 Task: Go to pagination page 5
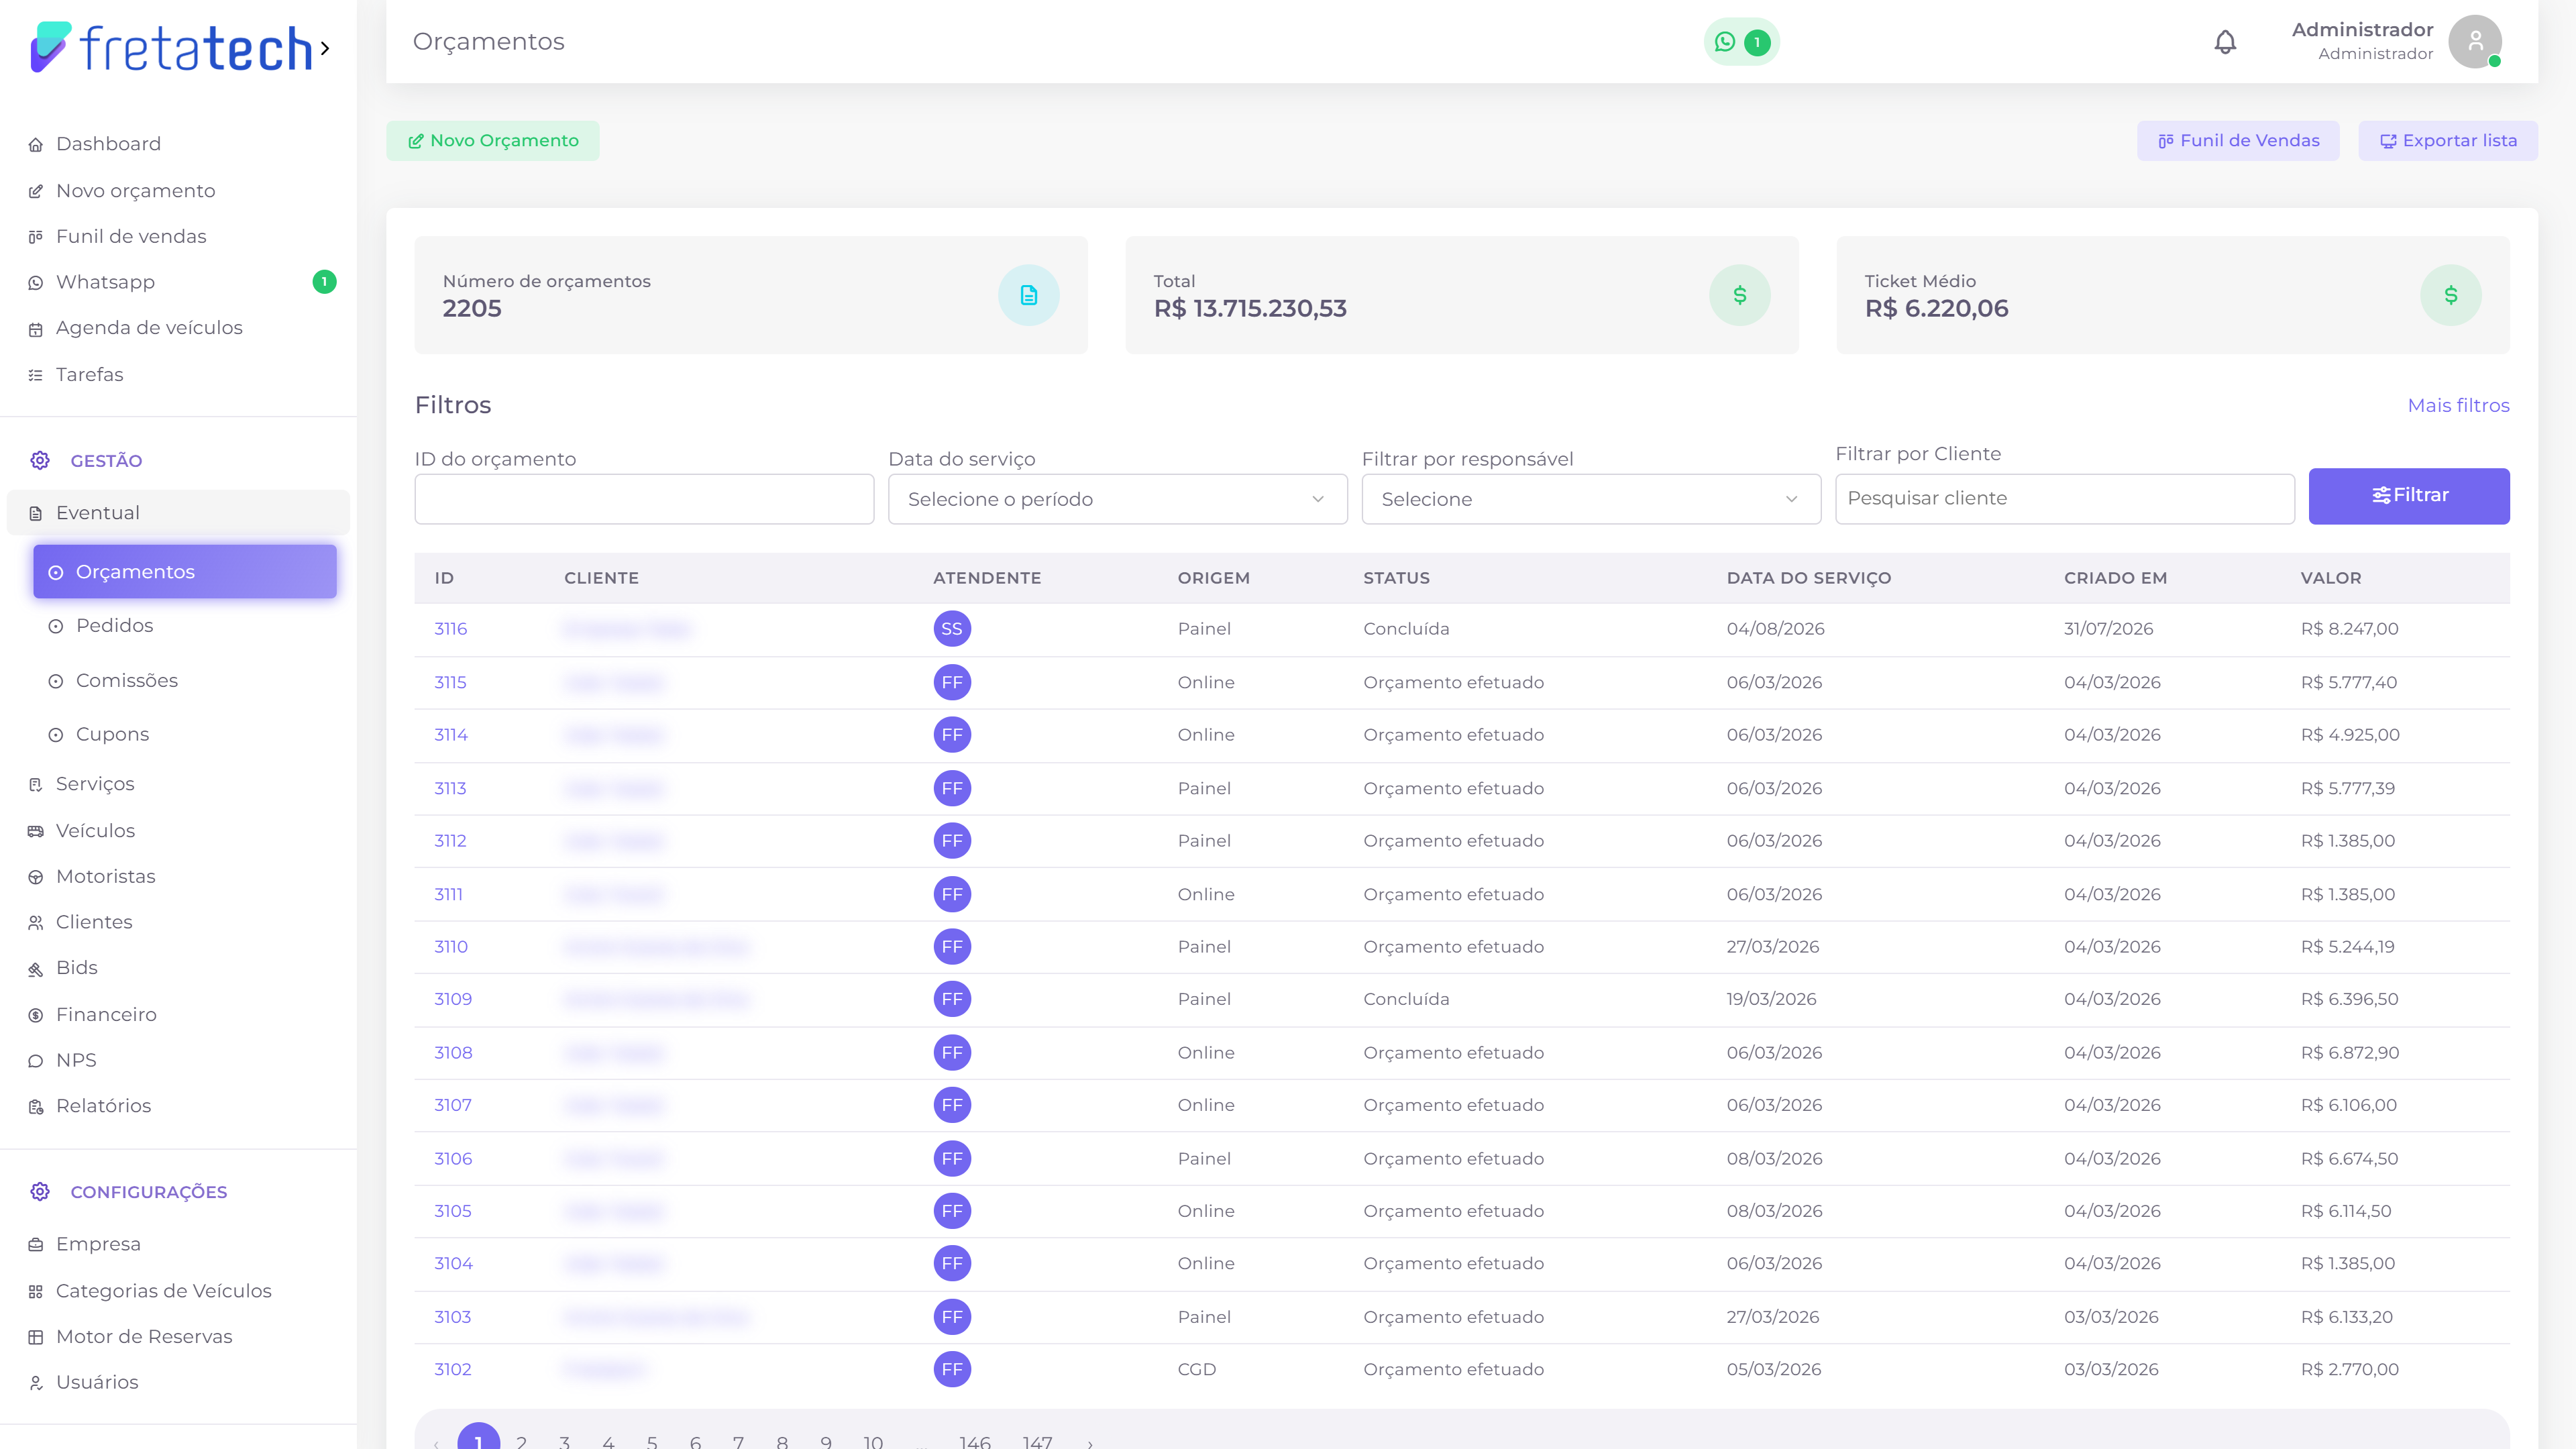[x=652, y=1441]
